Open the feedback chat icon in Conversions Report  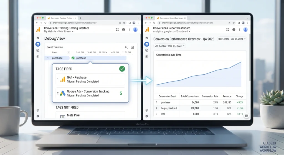pyautogui.click(x=246, y=116)
